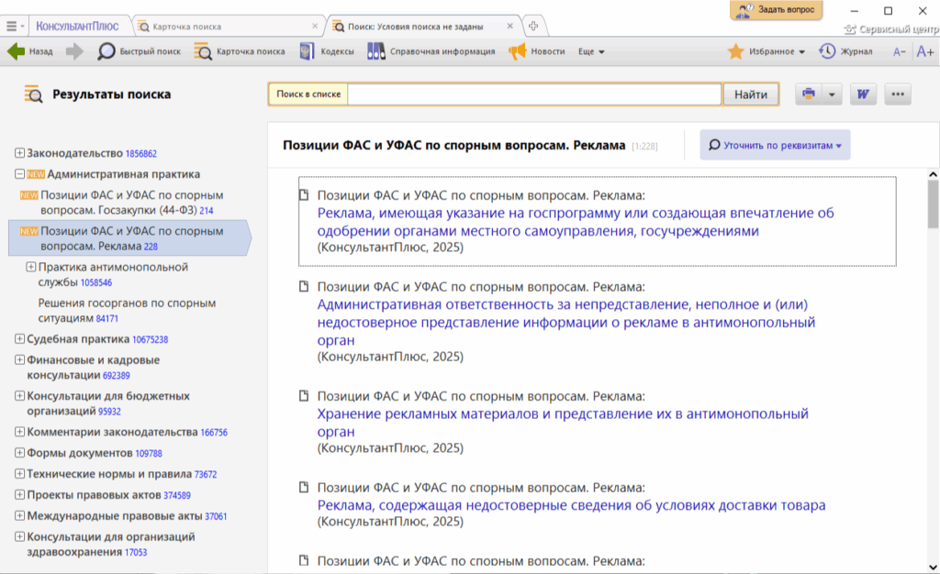Open the Еще toolbar menu
The width and height of the screenshot is (940, 574).
(591, 51)
